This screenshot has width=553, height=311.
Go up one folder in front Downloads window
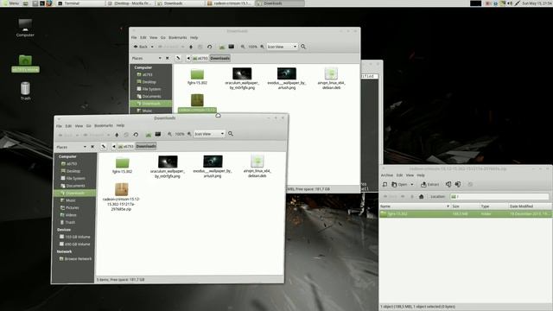[x=117, y=135]
